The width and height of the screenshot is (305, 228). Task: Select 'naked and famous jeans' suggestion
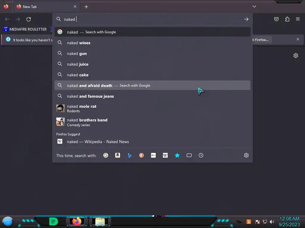pos(152,96)
